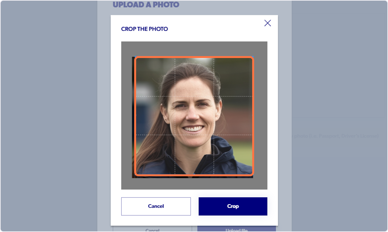Click the upper-left cell of crop grid
388x232 pixels.
pos(156,77)
